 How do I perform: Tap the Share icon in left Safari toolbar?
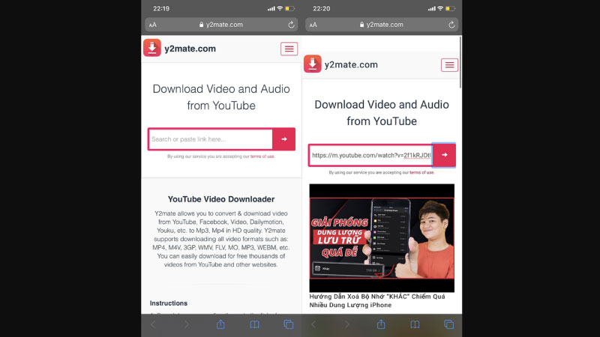[x=220, y=324]
